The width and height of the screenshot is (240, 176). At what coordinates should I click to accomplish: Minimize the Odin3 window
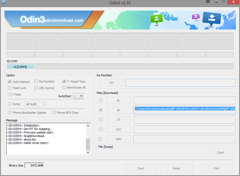coord(216,2)
